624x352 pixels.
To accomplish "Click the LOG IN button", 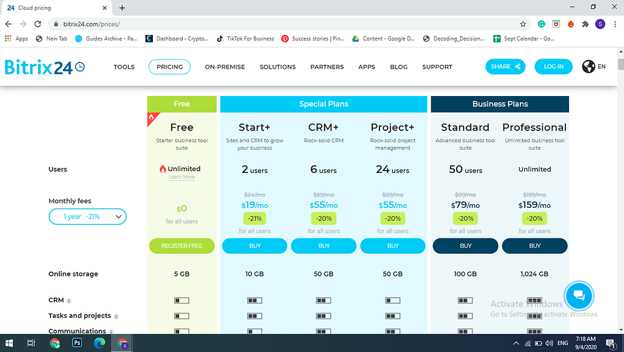I will tap(553, 67).
